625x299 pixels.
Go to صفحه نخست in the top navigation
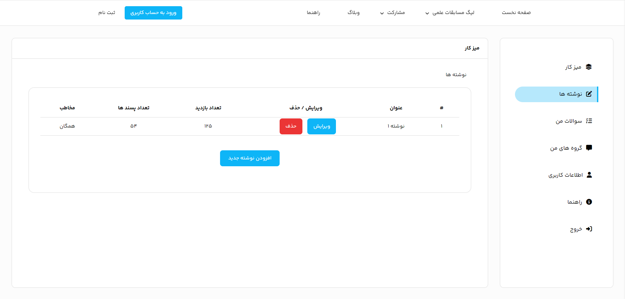coord(516,13)
